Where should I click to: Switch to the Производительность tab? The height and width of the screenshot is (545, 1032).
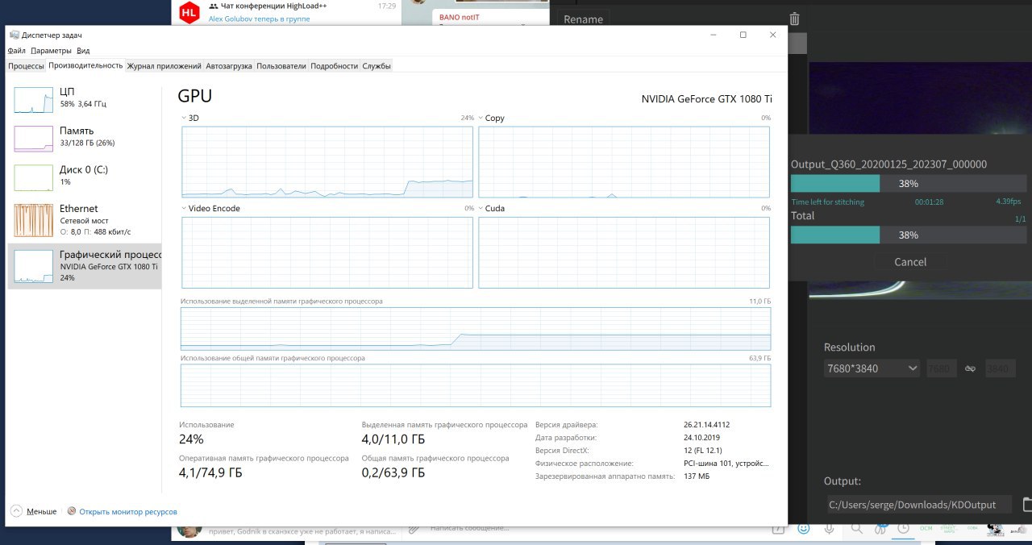point(85,65)
